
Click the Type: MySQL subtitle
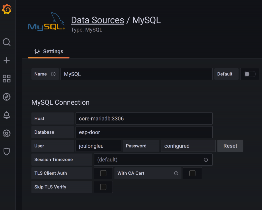86,30
